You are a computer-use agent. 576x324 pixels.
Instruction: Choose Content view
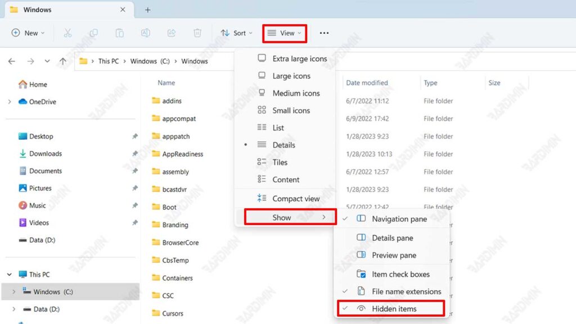point(285,179)
